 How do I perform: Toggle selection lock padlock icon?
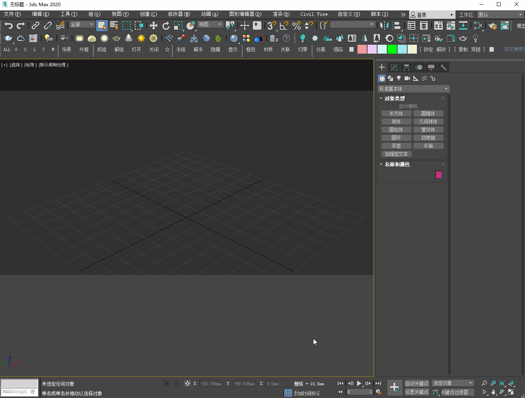pos(177,383)
